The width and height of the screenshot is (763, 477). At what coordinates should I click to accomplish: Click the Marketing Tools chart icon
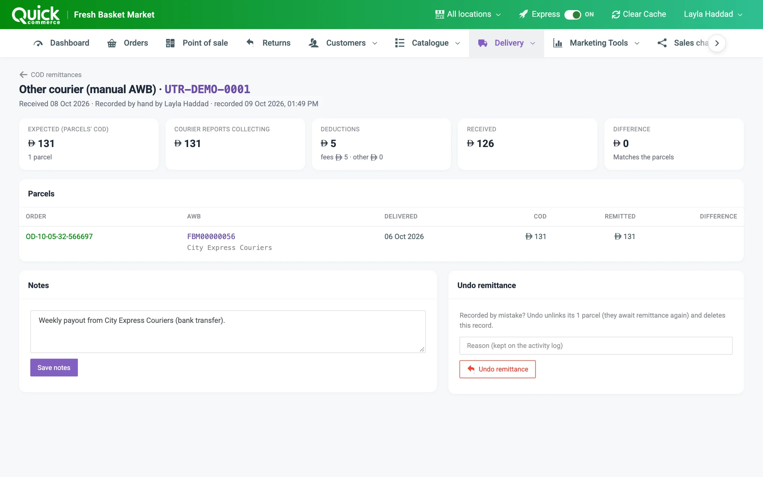[x=558, y=43]
